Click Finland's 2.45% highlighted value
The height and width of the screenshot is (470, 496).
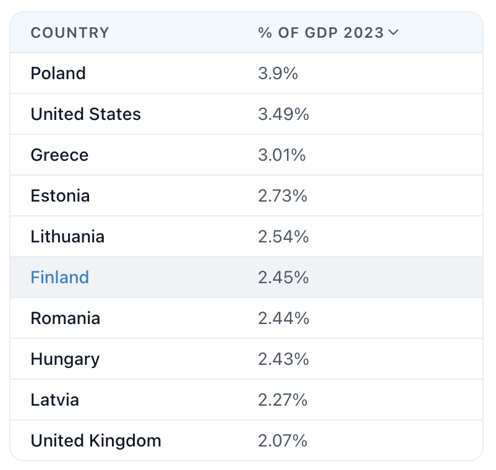click(x=283, y=277)
